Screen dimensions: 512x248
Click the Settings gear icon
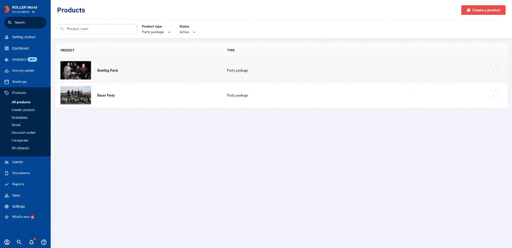7,206
